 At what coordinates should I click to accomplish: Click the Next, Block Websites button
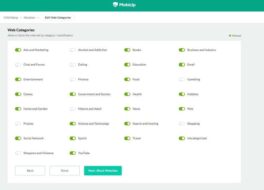pos(103,170)
